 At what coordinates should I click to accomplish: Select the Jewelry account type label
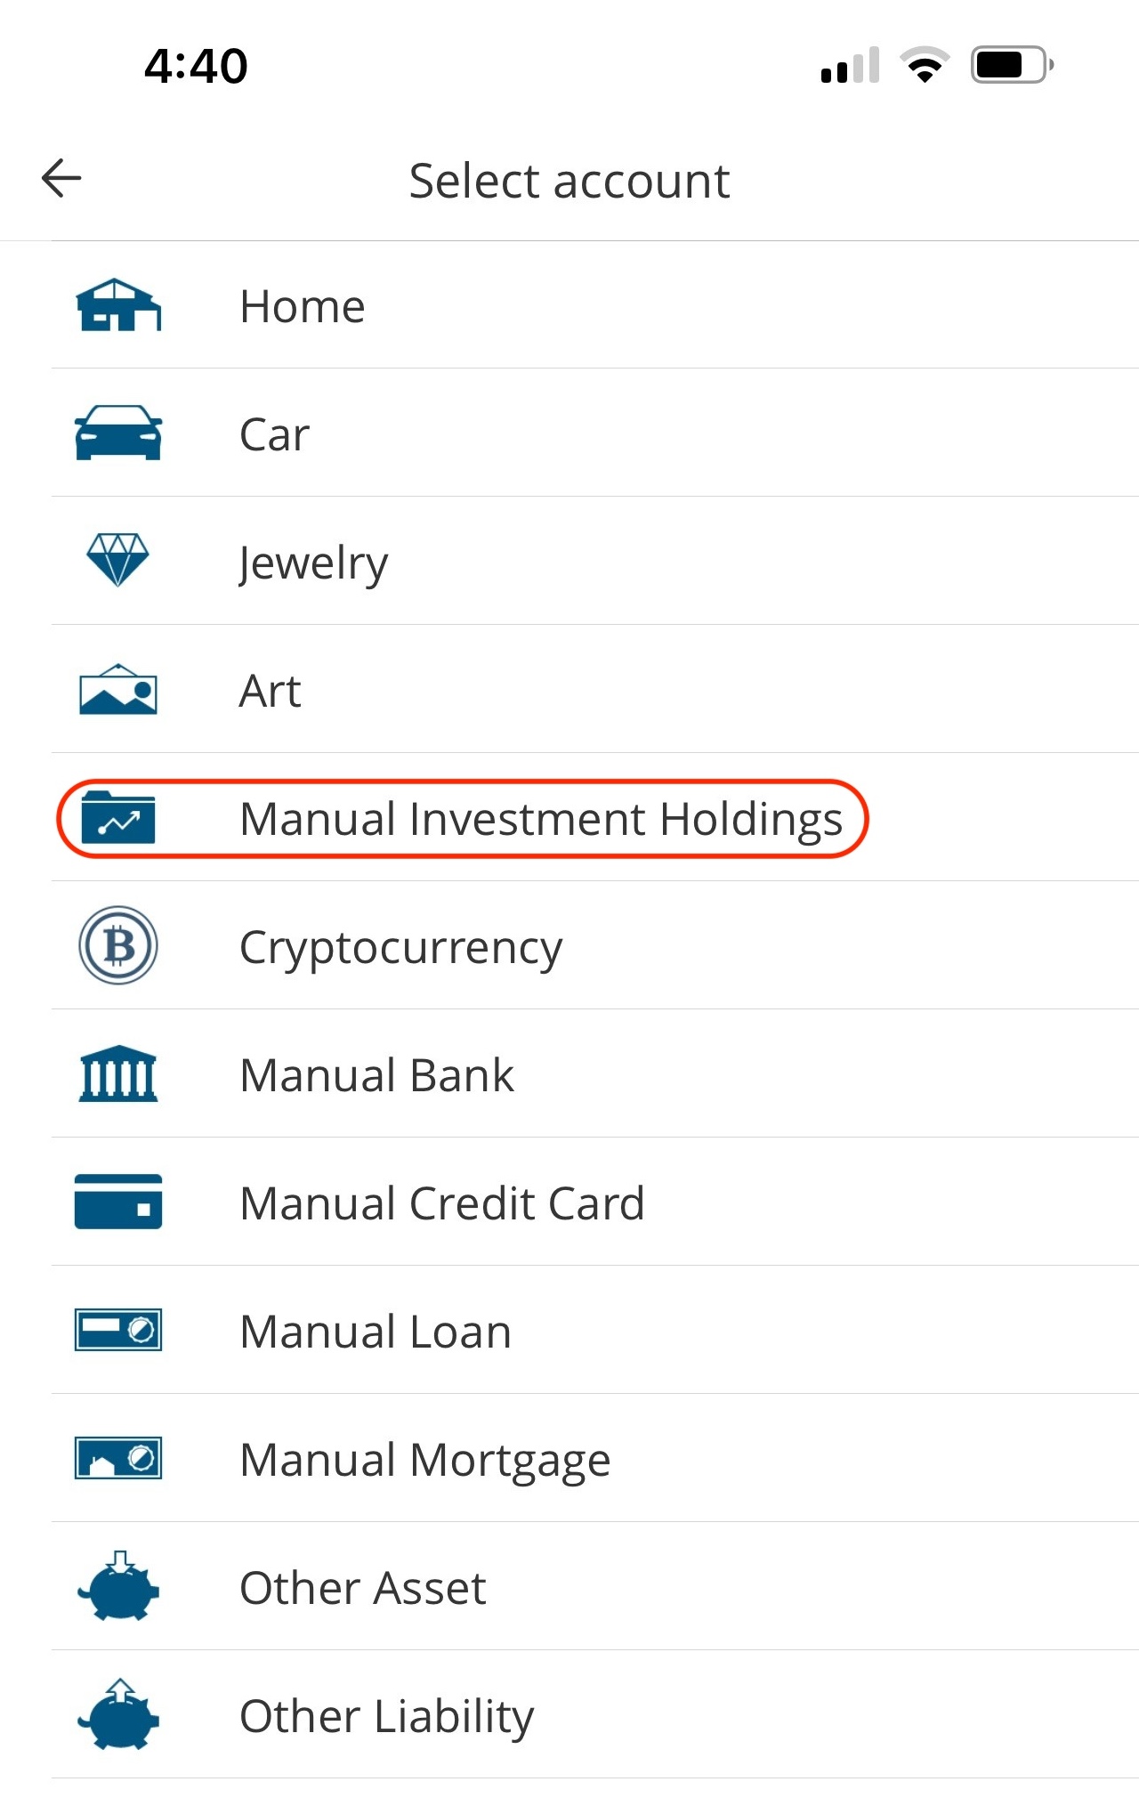coord(313,563)
